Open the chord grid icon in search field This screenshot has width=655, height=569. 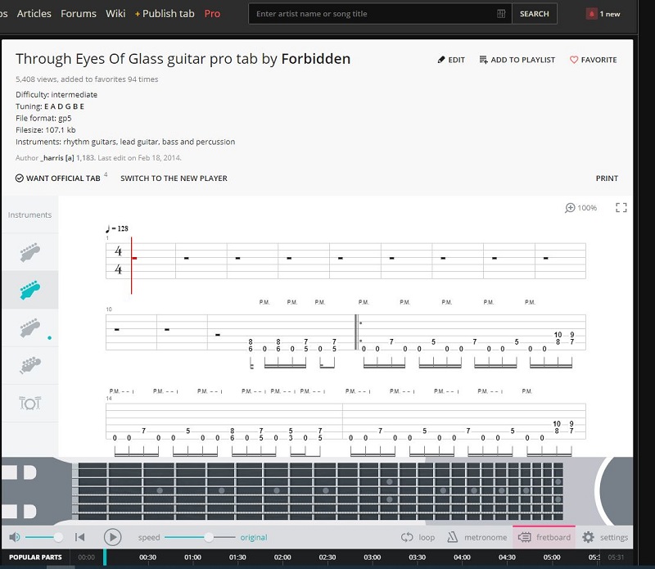click(x=501, y=14)
